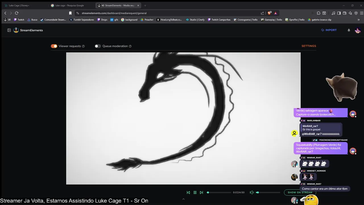Open the SR bookmark
Screen dimensions: 364x205
pyautogui.click(x=7, y=20)
